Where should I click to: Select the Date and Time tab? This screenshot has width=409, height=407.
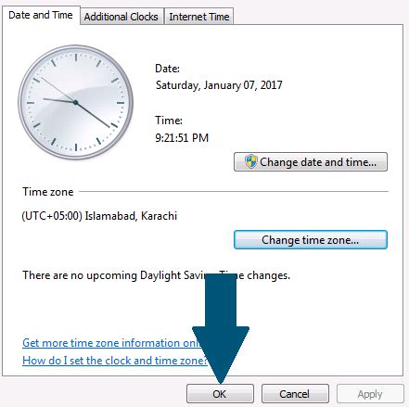point(41,15)
